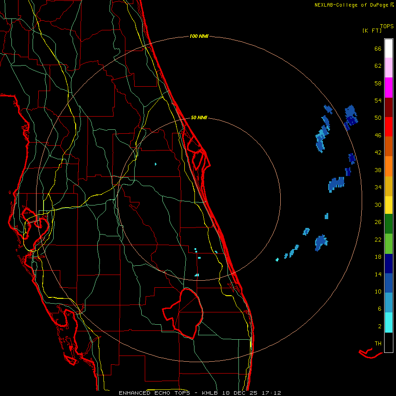Click the legend value 10

tap(378, 291)
